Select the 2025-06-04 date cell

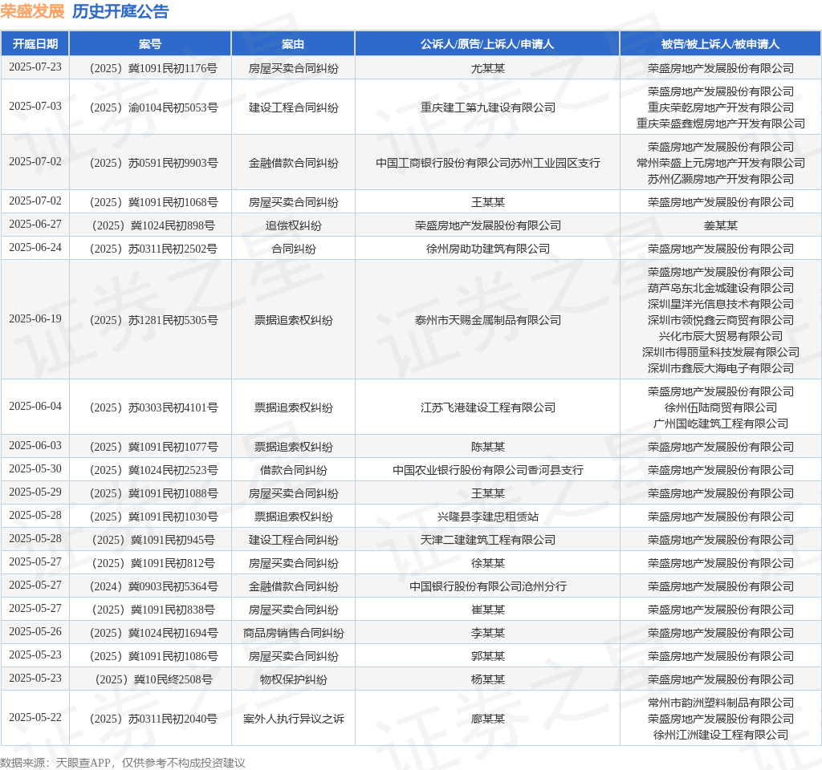35,407
